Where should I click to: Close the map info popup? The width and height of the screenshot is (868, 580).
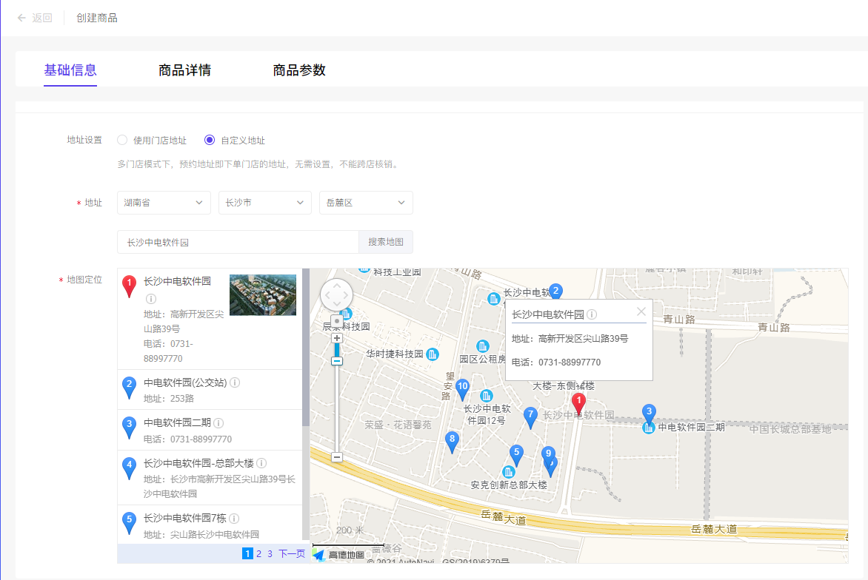[x=641, y=312]
